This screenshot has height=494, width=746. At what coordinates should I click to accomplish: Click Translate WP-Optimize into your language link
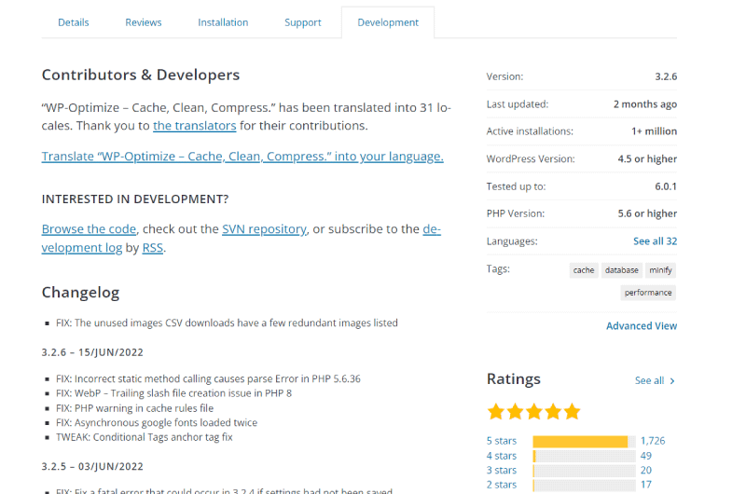point(242,157)
